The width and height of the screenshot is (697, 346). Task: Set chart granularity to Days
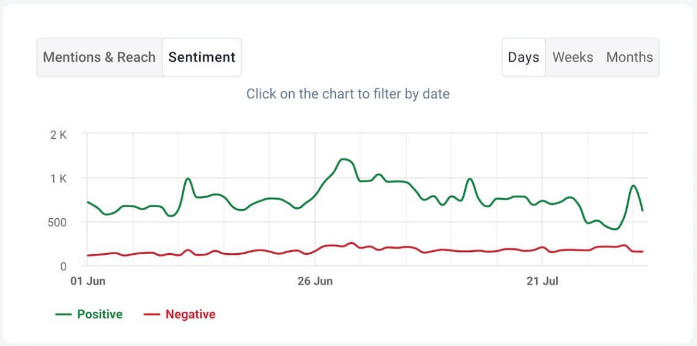pyautogui.click(x=523, y=57)
